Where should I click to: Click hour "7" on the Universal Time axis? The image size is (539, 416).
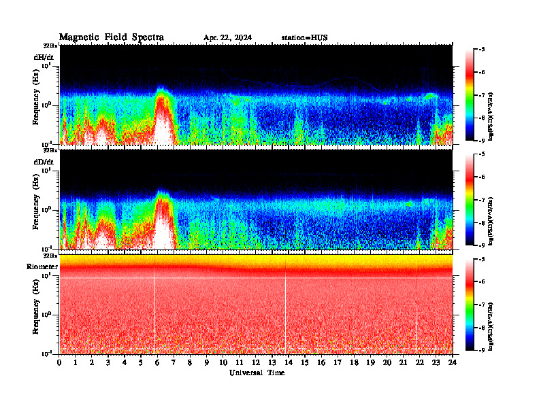pyautogui.click(x=174, y=362)
